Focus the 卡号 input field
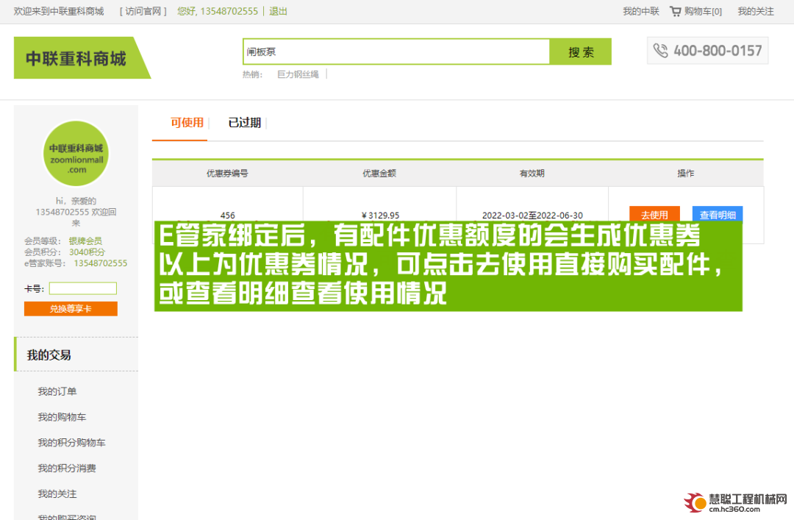This screenshot has height=520, width=794. click(83, 288)
